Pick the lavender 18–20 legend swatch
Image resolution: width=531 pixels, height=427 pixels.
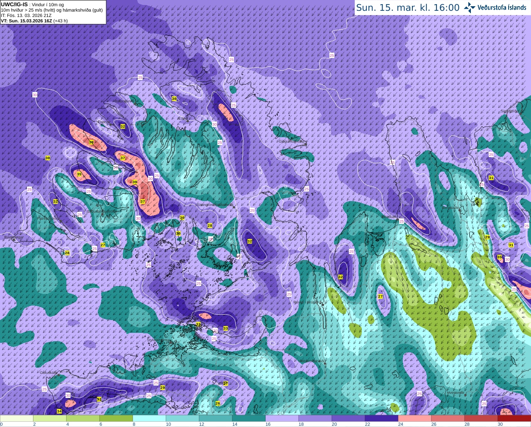pyautogui.click(x=315, y=418)
